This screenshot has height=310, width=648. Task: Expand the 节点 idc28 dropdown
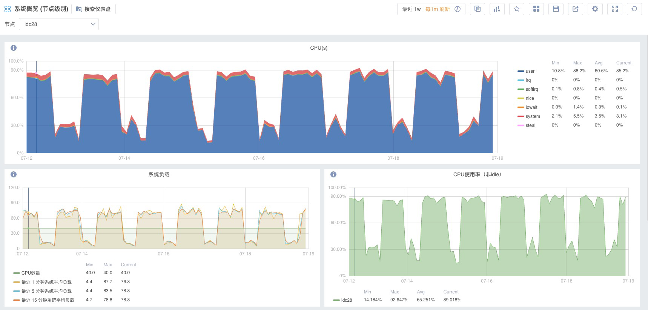[x=59, y=24]
